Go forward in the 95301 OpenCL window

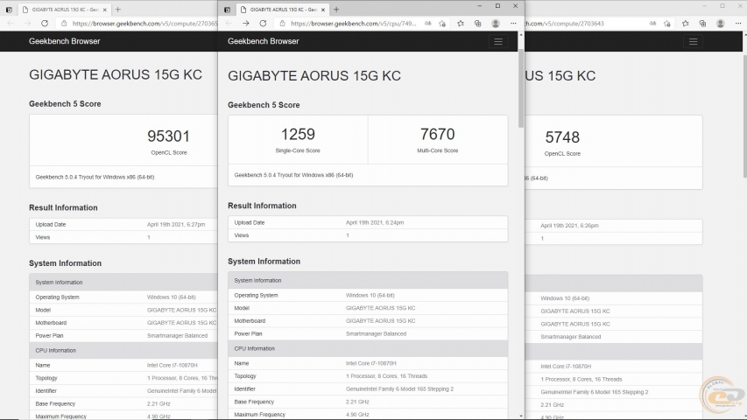pos(28,24)
